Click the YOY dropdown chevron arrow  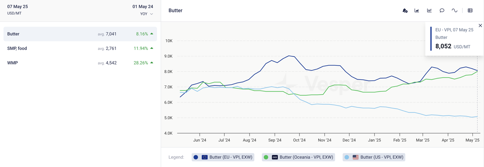[x=152, y=14]
